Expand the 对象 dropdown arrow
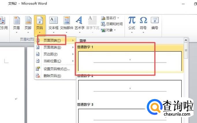The height and width of the screenshot is (123, 197). click(x=115, y=30)
